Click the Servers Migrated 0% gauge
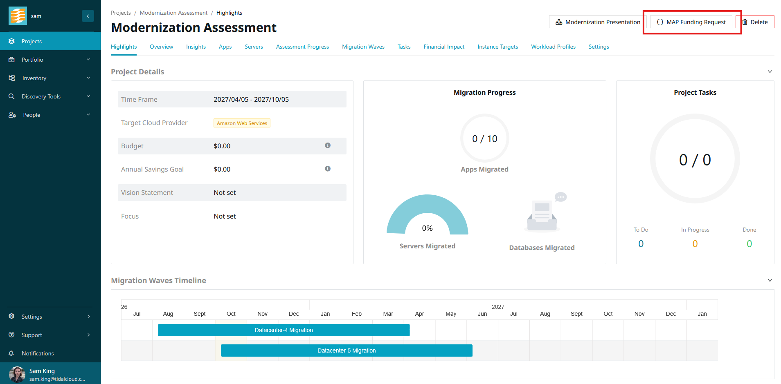781x384 pixels. click(428, 214)
